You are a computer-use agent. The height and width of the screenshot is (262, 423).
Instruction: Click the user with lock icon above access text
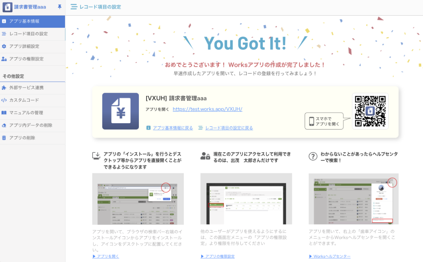pos(205,156)
